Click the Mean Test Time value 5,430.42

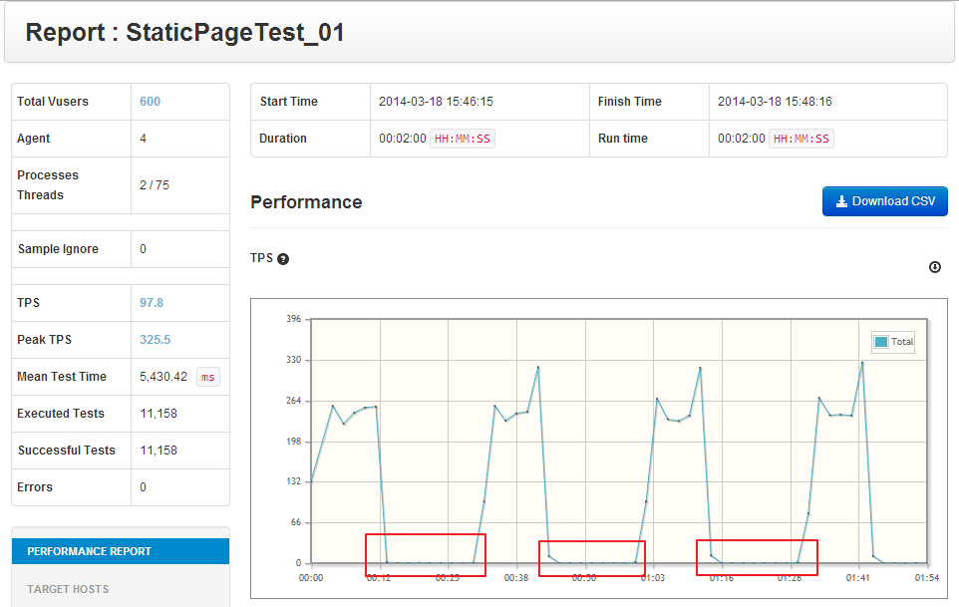tap(163, 377)
